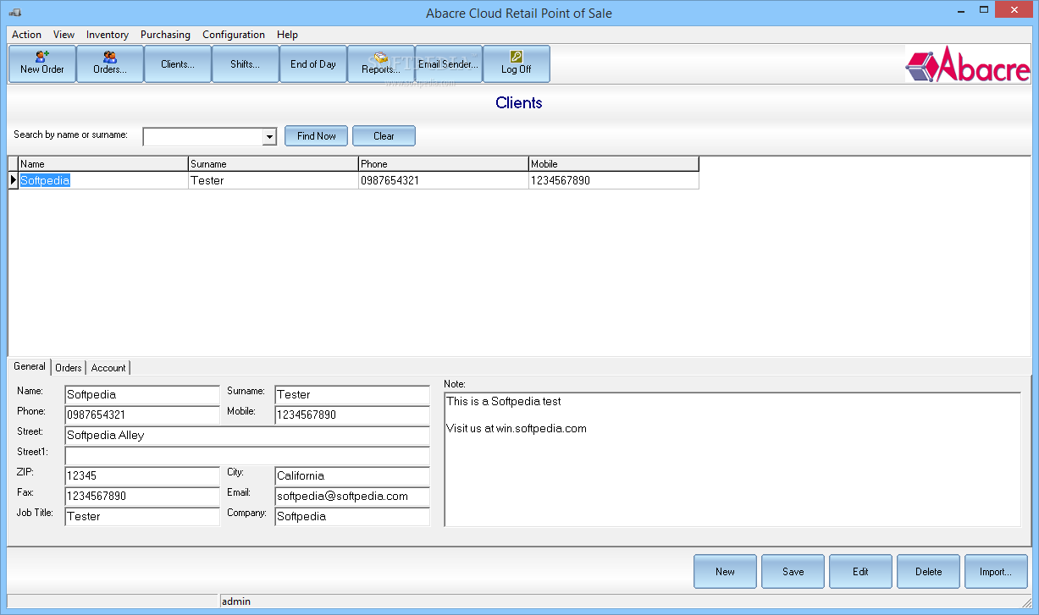
Task: Click the Import... button
Action: 996,572
